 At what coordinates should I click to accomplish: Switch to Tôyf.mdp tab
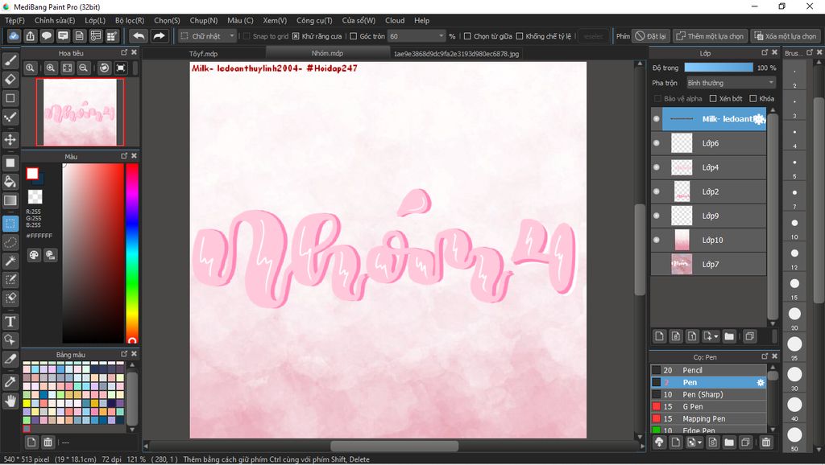coord(204,54)
